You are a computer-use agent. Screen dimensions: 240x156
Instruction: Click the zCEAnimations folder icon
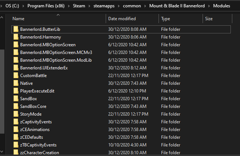pyautogui.click(x=16, y=129)
